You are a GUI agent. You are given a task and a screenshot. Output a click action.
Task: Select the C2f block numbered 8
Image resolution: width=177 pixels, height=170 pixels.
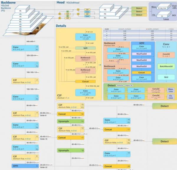coord(25,157)
